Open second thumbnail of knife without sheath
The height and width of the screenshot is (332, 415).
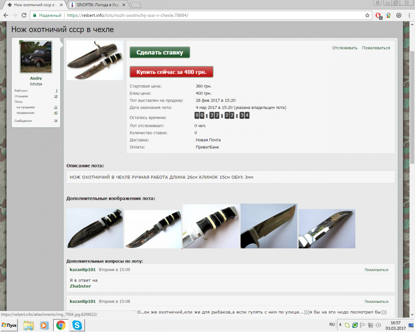(153, 229)
